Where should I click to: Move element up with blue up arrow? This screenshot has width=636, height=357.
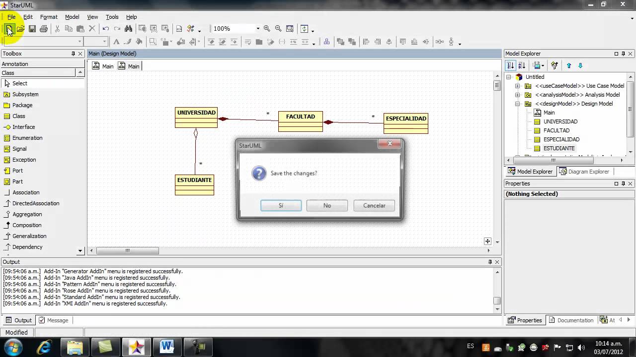pos(569,65)
